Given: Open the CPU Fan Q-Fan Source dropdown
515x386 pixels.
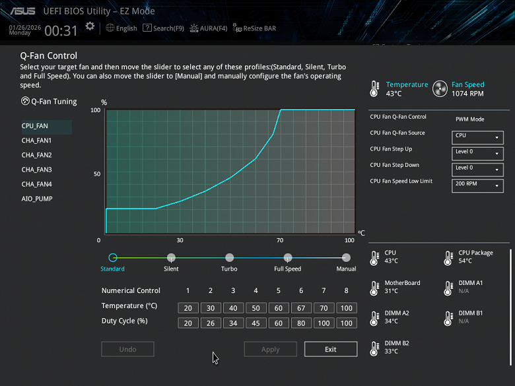Looking at the screenshot, I should pos(477,137).
